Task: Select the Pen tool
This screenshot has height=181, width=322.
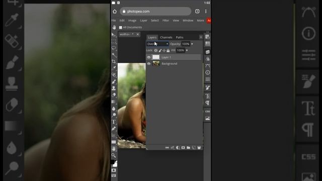Action: 114,129
